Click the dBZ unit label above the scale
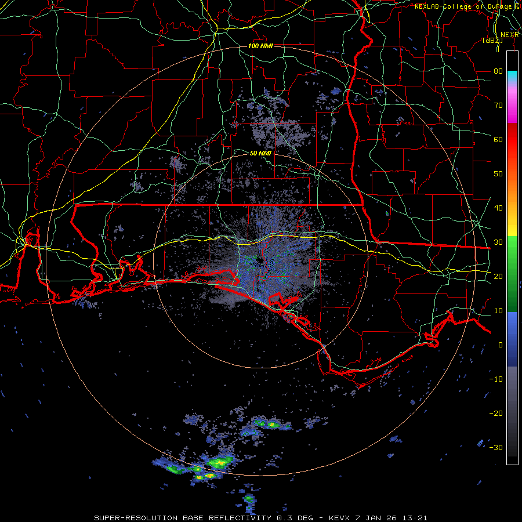Image resolution: width=522 pixels, height=522 pixels. (492, 40)
